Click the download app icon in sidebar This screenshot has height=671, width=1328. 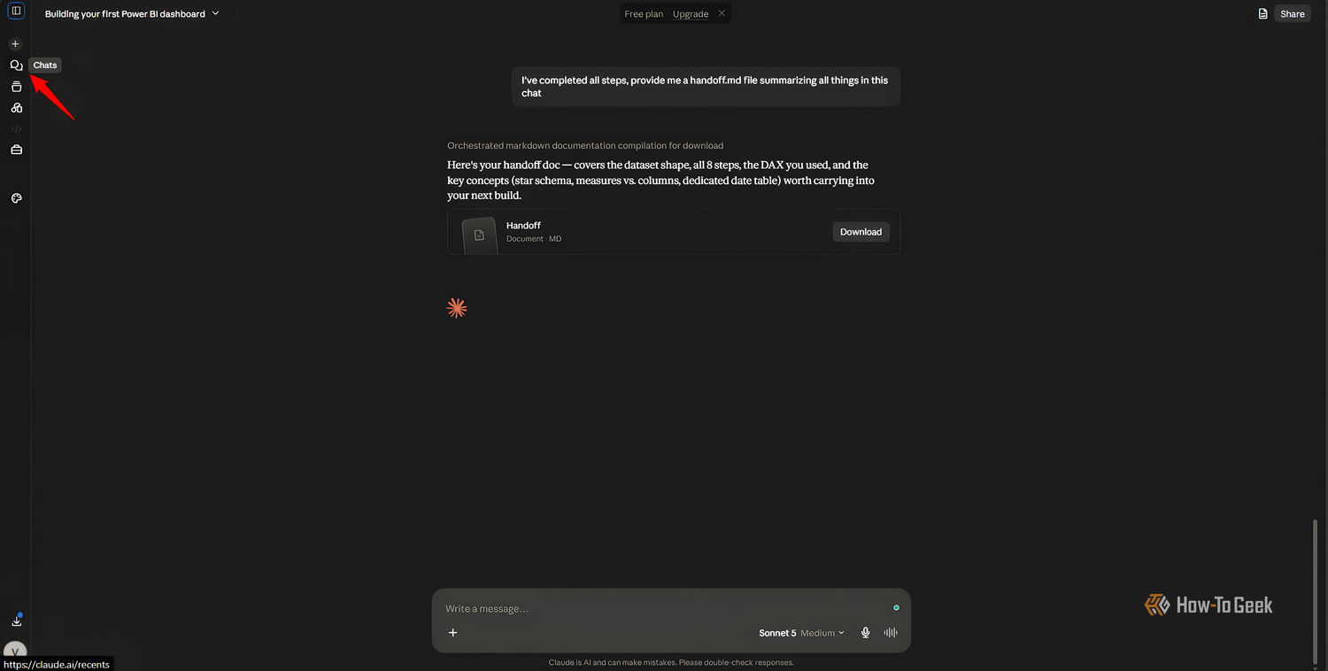pos(16,621)
